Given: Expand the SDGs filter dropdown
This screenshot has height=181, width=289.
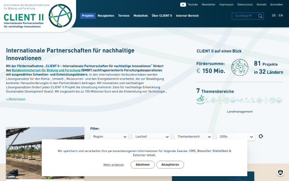Looking at the screenshot, I should coord(236,137).
